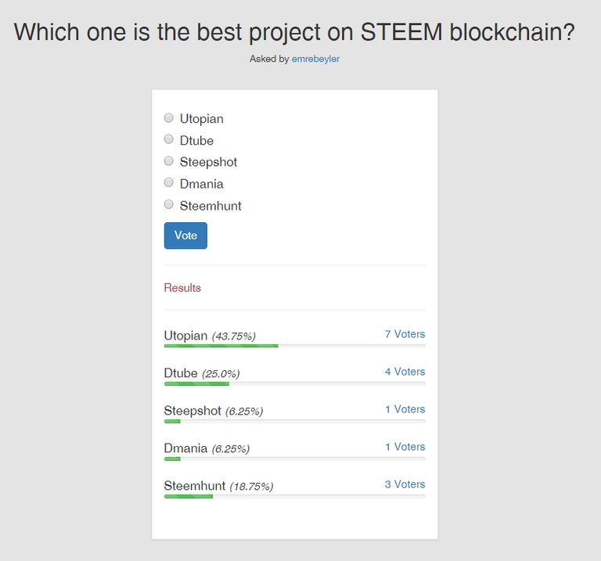Select the Utopian radio button
Screen dimensions: 601x561
[x=169, y=118]
